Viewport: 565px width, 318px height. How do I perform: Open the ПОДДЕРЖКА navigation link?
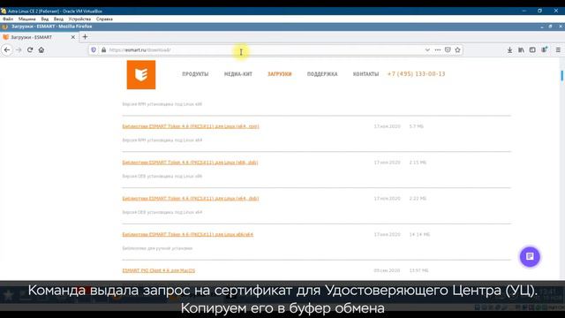point(322,74)
